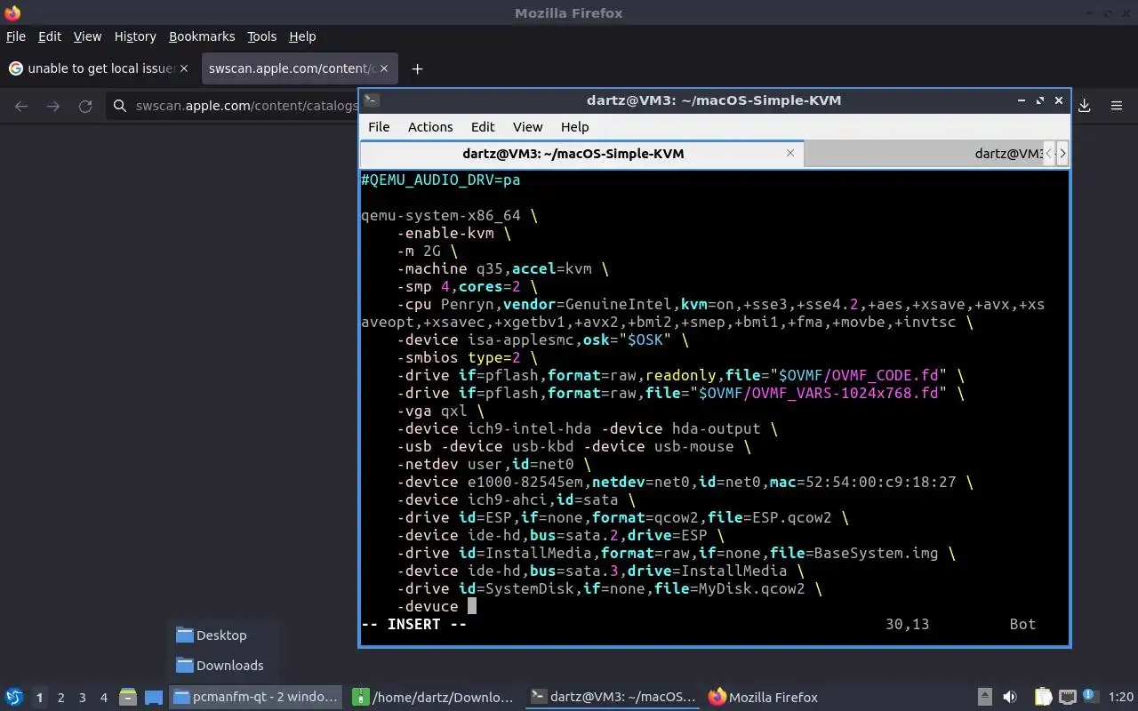Open clipboard manager tray icon
This screenshot has height=711, width=1138.
point(1043,697)
